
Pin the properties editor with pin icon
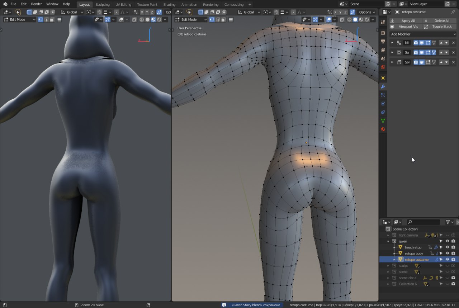point(453,12)
